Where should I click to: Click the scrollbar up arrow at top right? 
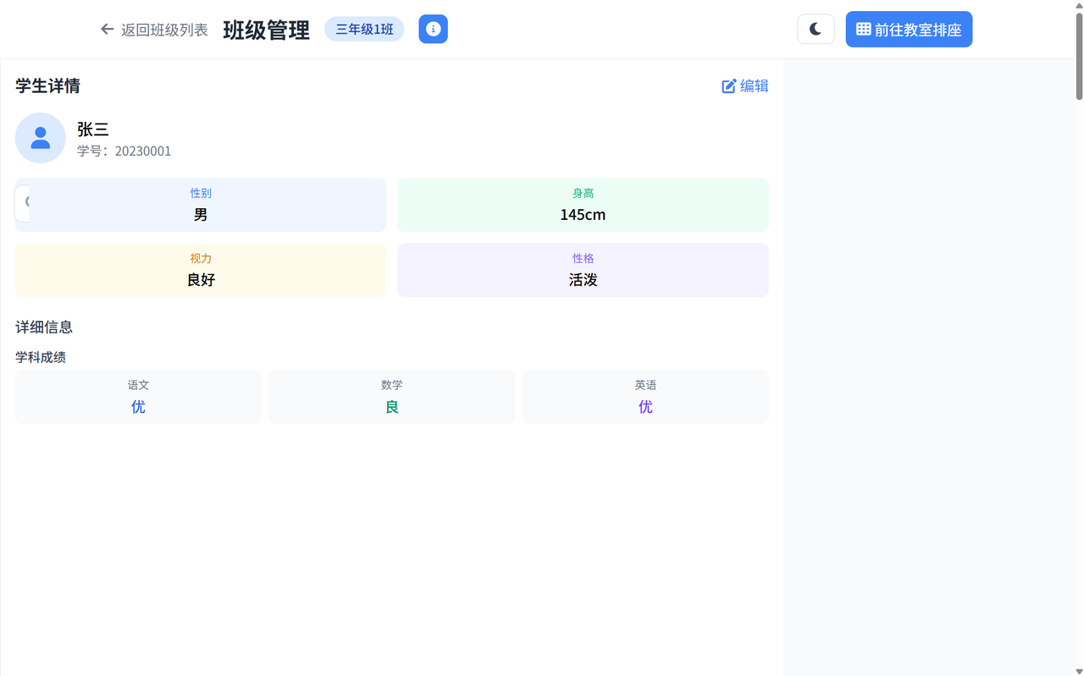tap(1077, 6)
